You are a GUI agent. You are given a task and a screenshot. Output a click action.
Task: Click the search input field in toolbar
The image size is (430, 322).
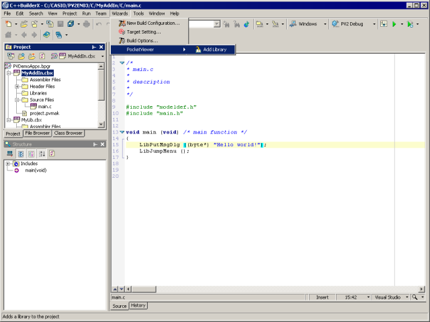(x=202, y=24)
